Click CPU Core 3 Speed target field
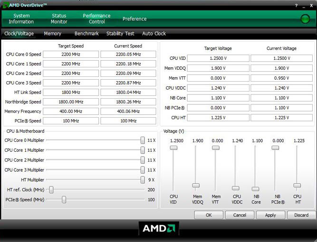 [71, 83]
